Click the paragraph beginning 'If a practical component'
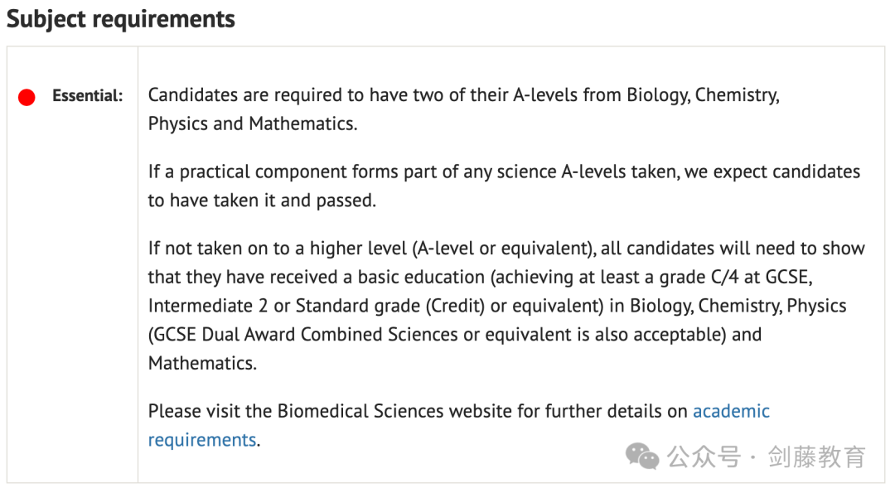The image size is (895, 493). click(504, 186)
